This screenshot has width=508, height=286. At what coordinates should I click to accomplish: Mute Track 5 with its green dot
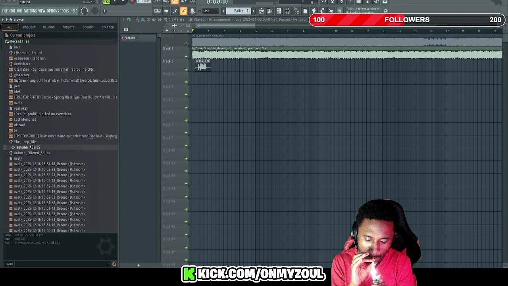pyautogui.click(x=186, y=95)
